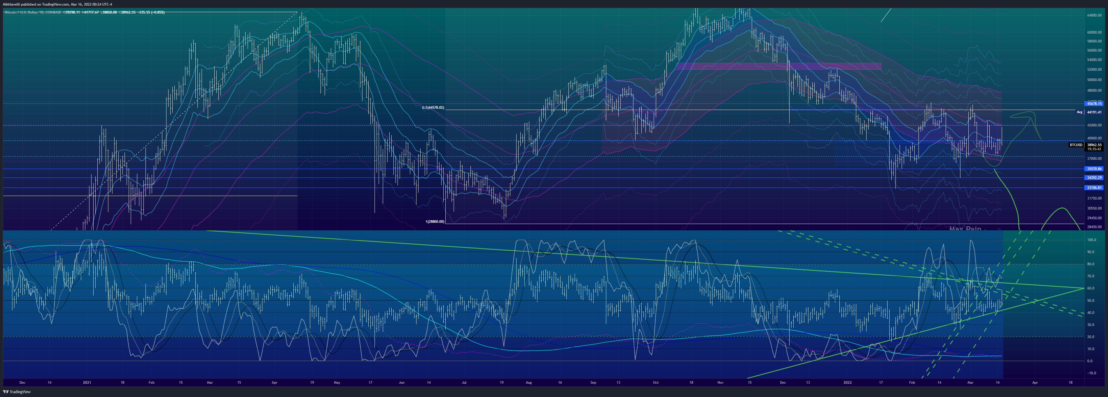Click the 50.0 oscillator scale label
1108x397 pixels.
click(x=1090, y=301)
